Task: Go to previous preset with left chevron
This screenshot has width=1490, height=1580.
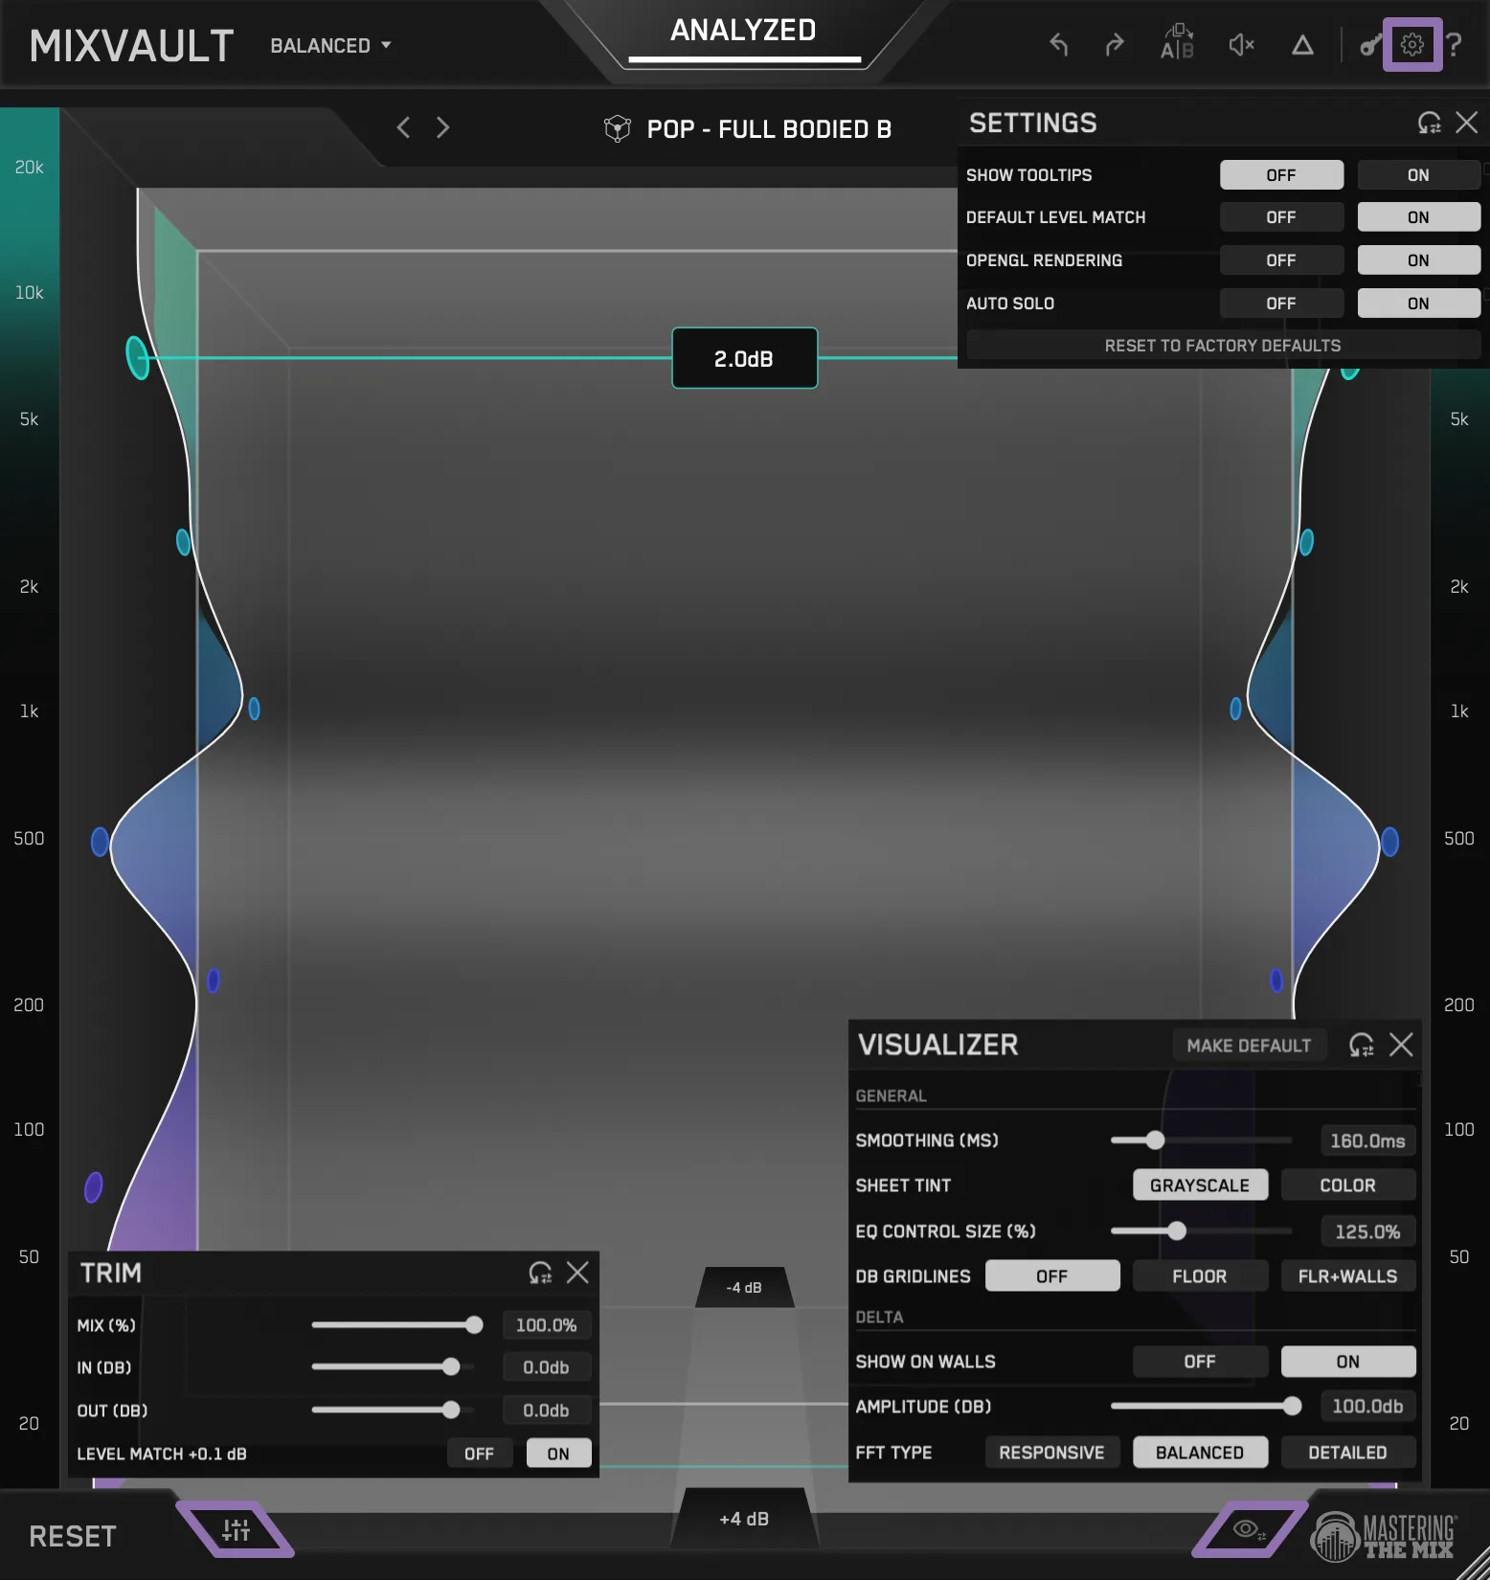Action: pos(403,127)
